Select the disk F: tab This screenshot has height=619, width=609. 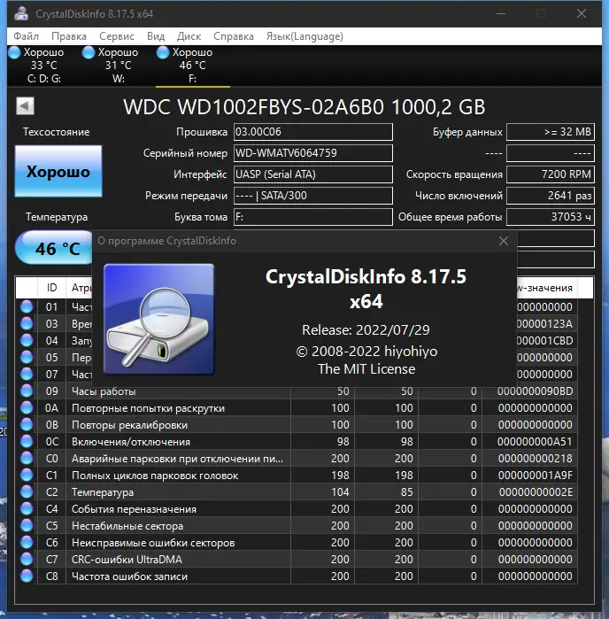tap(193, 66)
